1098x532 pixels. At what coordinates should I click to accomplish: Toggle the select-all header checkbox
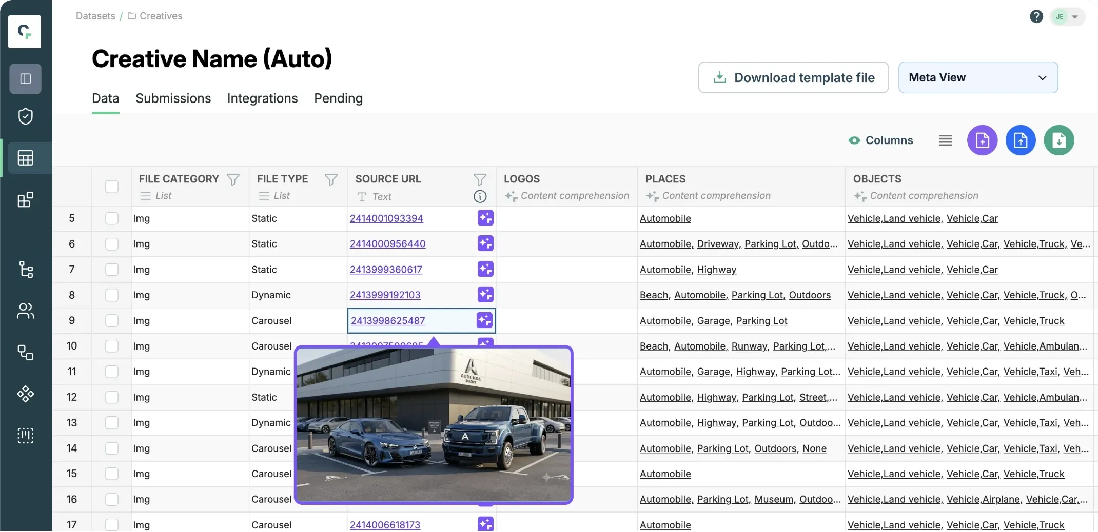pyautogui.click(x=112, y=187)
